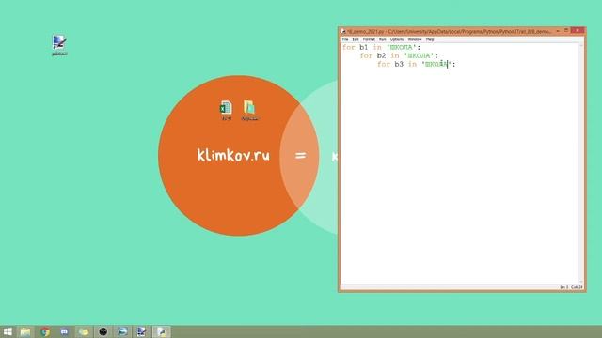Minimize the IDLE editor window
The width and height of the screenshot is (602, 338).
pyautogui.click(x=558, y=31)
